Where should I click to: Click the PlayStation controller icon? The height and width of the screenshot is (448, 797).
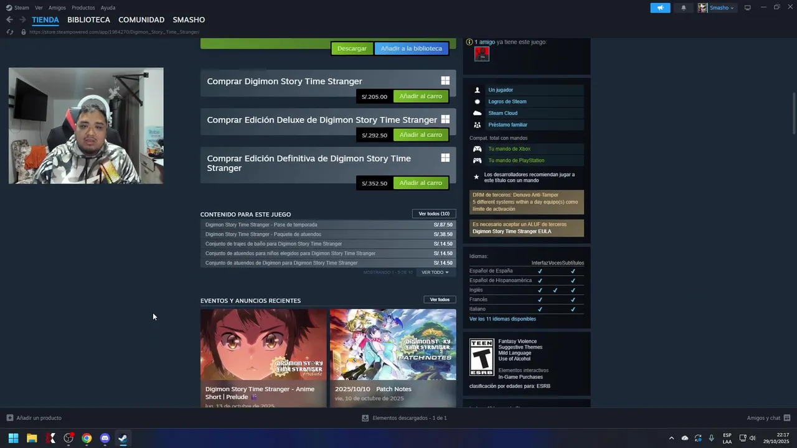(478, 161)
